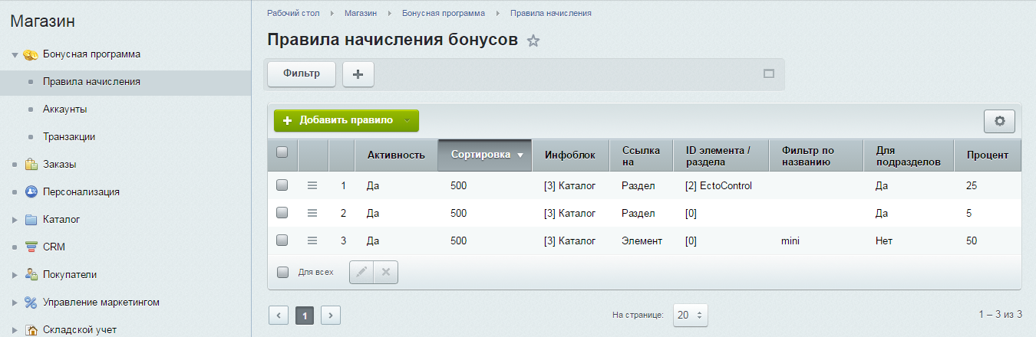Sort by the Сортировка column header
1036x337 pixels.
click(x=484, y=155)
